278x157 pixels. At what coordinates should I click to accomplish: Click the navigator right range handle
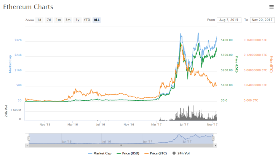click(x=213, y=138)
